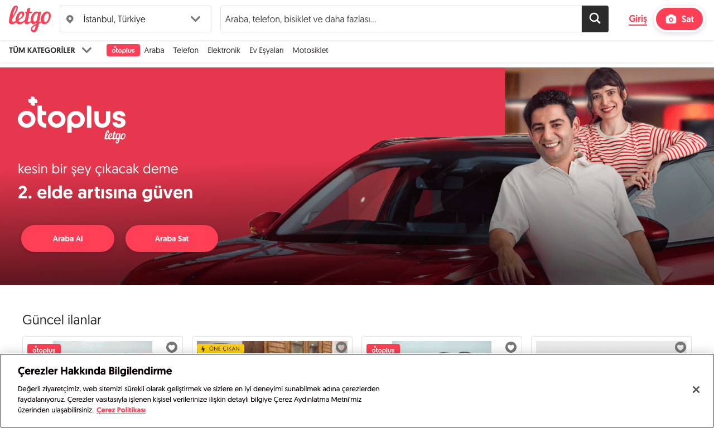Expand the İstanbul, Türkiye location dropdown
This screenshot has width=714, height=428.
point(136,19)
